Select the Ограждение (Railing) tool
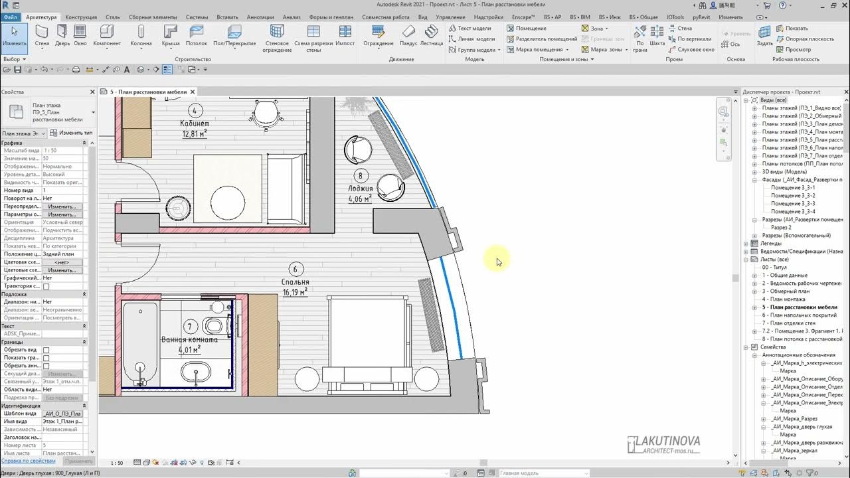The width and height of the screenshot is (850, 478). (x=379, y=37)
